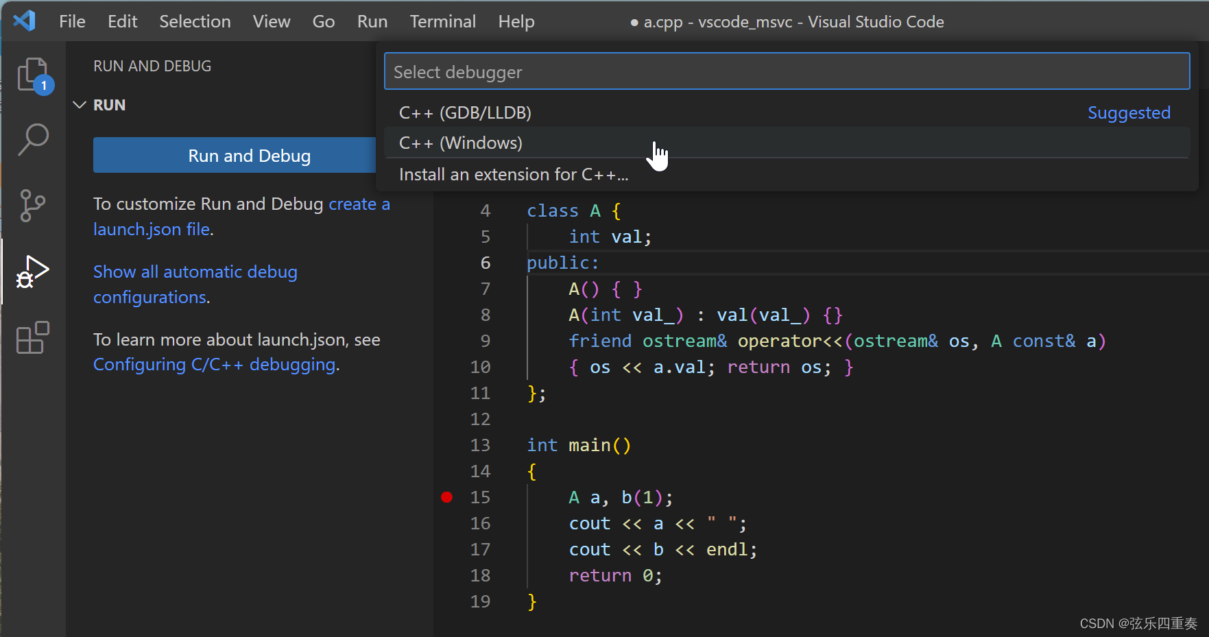Click the RUN AND DEBUG panel title

tap(152, 66)
